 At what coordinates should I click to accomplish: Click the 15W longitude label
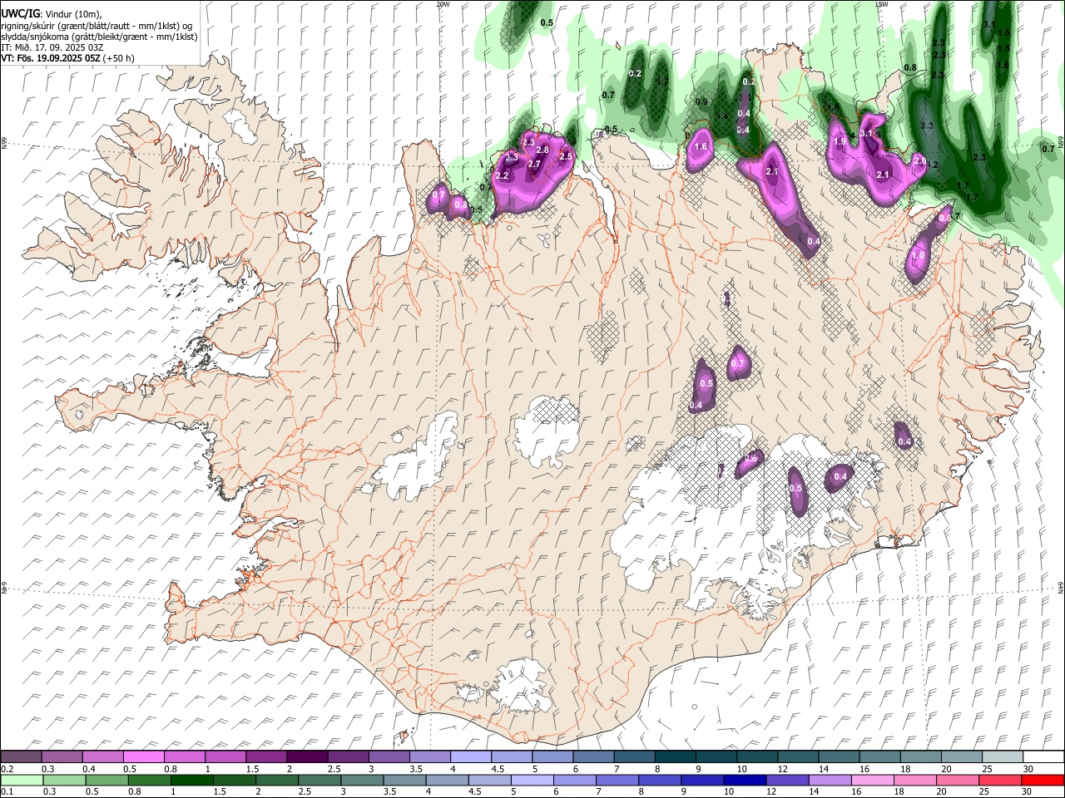pos(882,4)
